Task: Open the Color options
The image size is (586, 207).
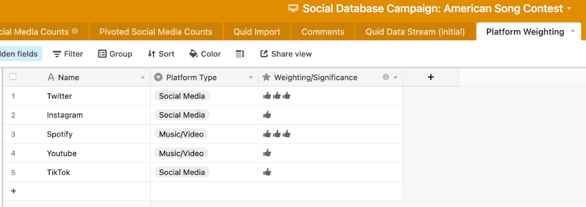Action: [x=205, y=54]
